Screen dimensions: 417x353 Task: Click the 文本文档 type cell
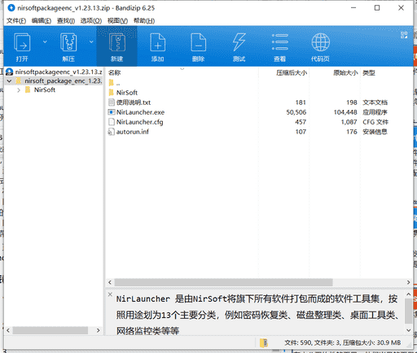tap(375, 102)
